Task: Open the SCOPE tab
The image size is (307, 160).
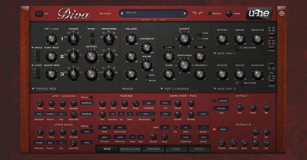Action: [176, 149]
